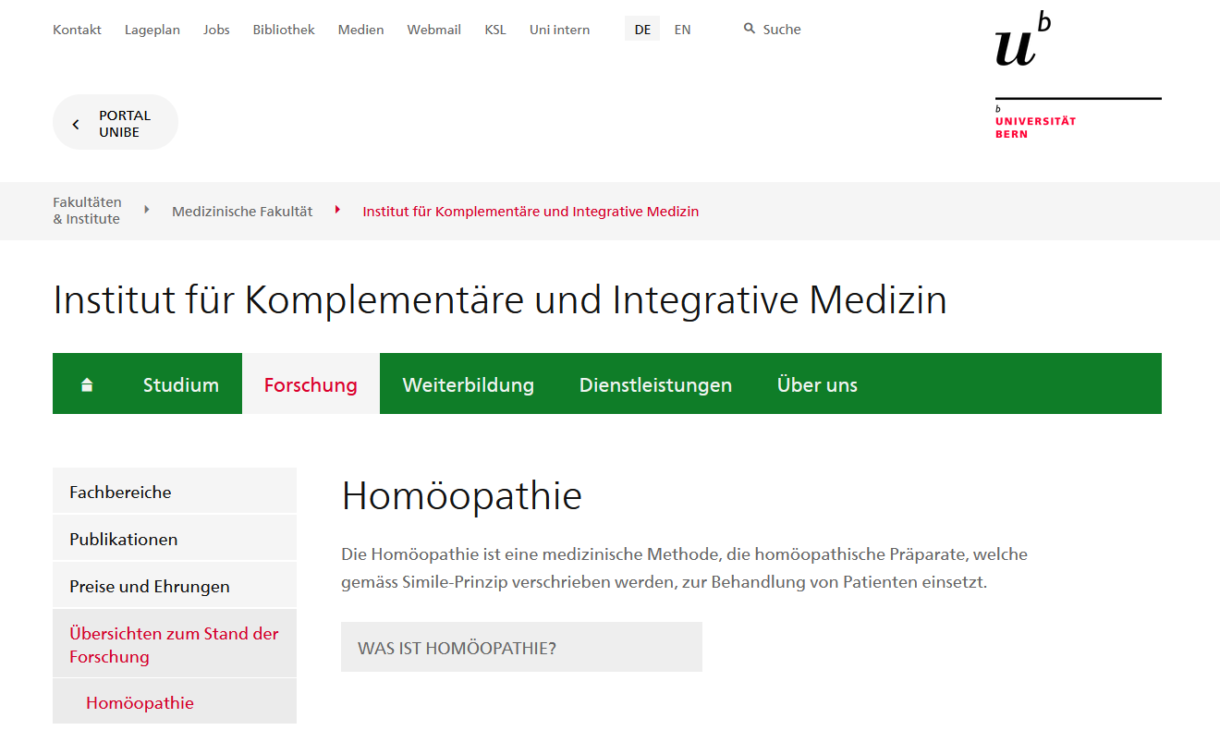Open Webmail from the top links
Screen dimensions: 1220x730
[433, 30]
